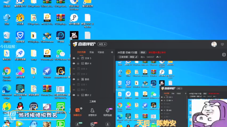Show the hidden 文本 1 layer

[74, 84]
